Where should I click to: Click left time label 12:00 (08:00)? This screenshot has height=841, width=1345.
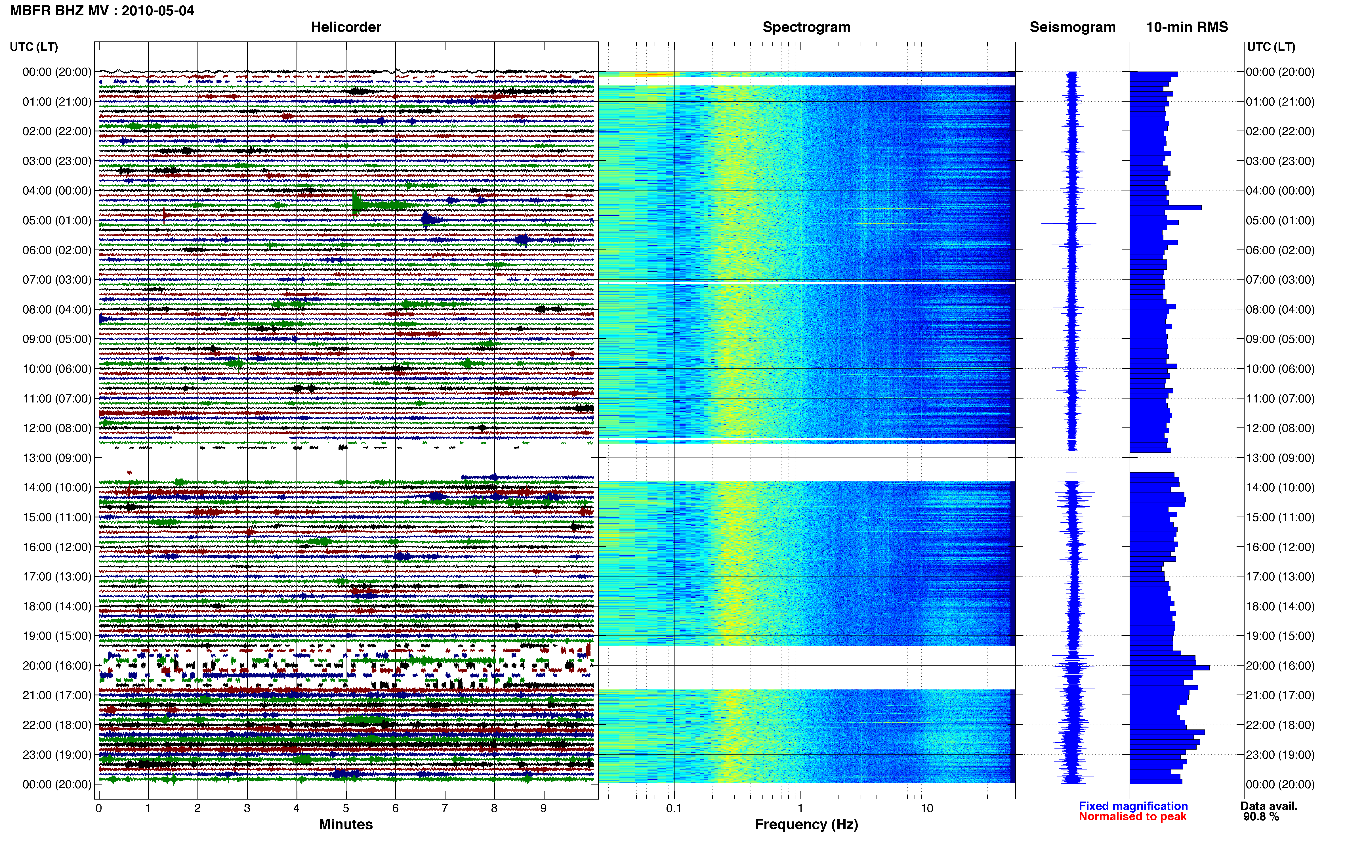click(x=57, y=428)
